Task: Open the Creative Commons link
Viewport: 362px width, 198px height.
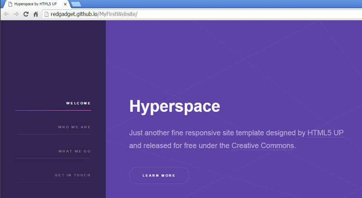Action: 263,146
